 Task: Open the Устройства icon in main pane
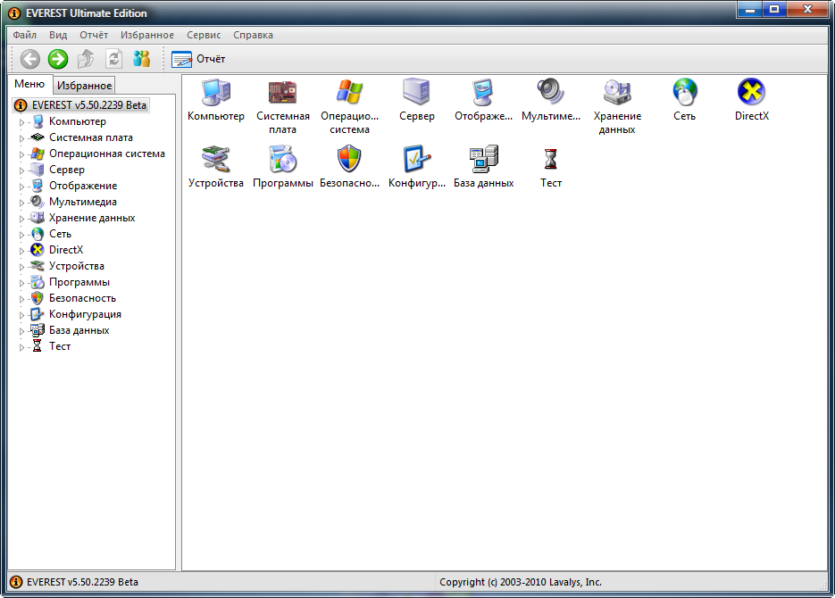(216, 159)
